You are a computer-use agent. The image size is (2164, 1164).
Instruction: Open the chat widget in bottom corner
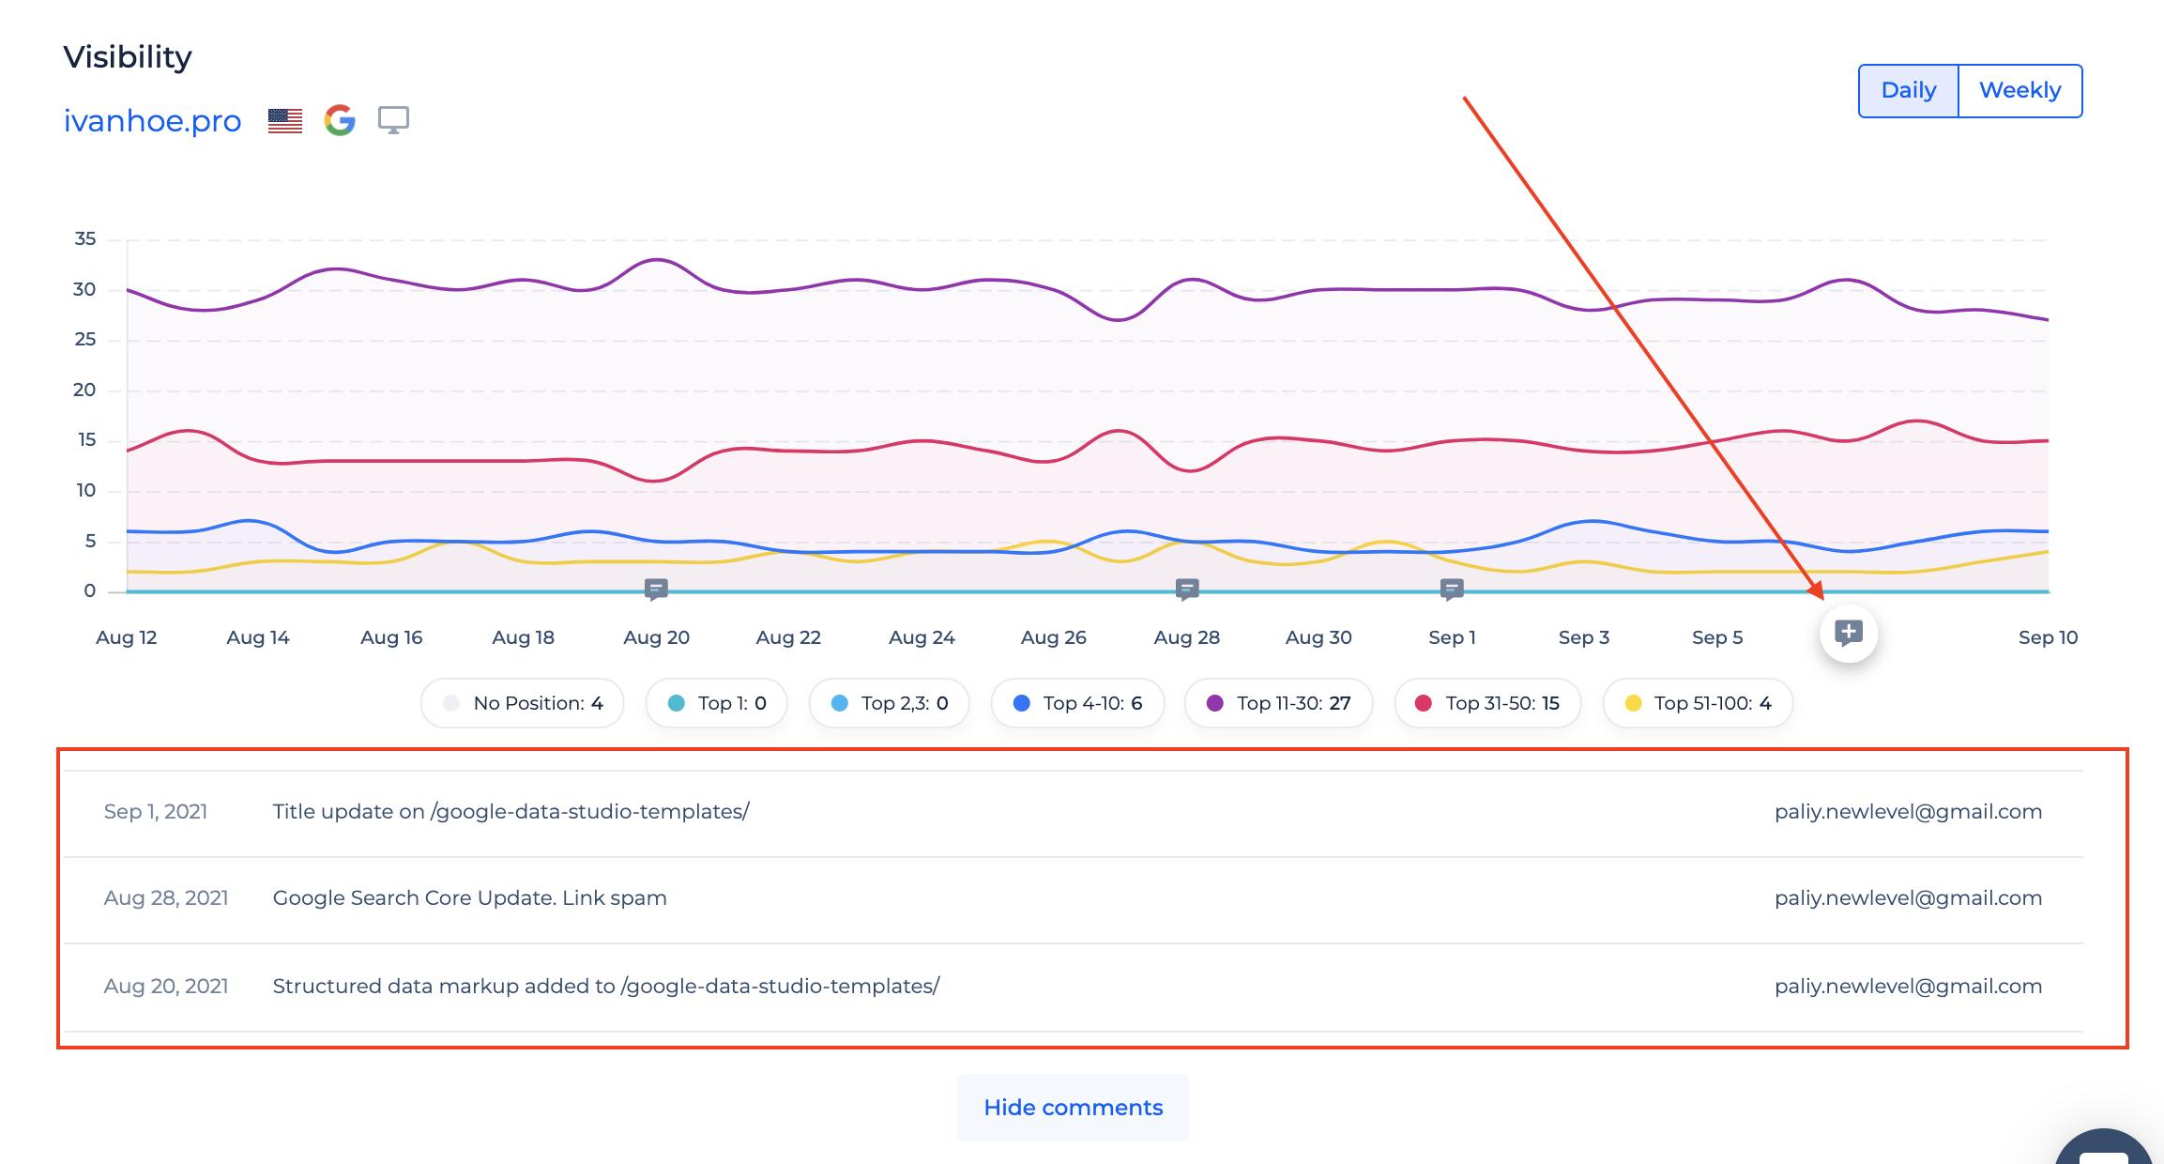click(x=2103, y=1147)
